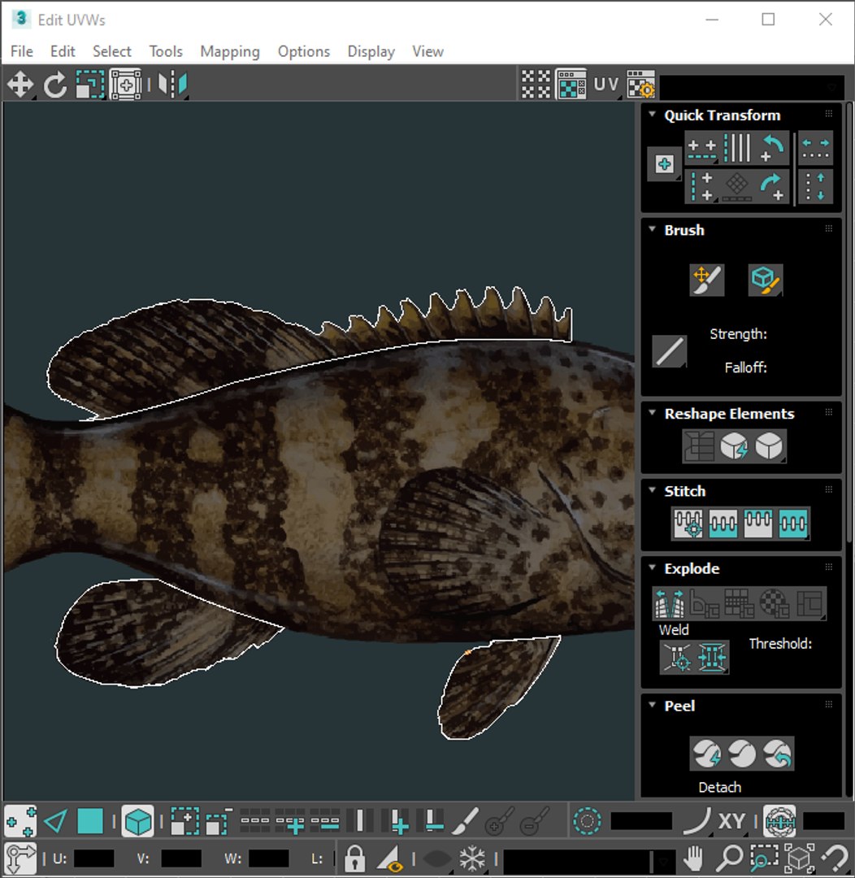Switch to Polygon subobject mode

click(90, 822)
